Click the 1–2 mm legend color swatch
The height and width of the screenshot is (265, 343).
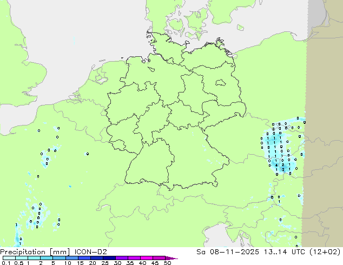point(34,258)
